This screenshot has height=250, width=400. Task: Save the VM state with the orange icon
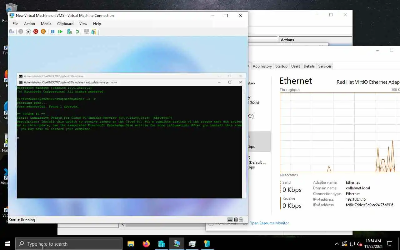[43, 32]
